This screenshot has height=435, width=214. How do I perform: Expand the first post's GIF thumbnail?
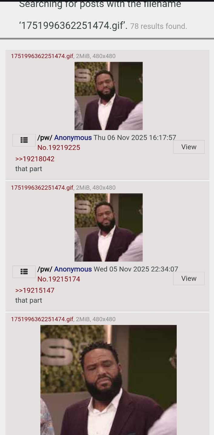[109, 96]
